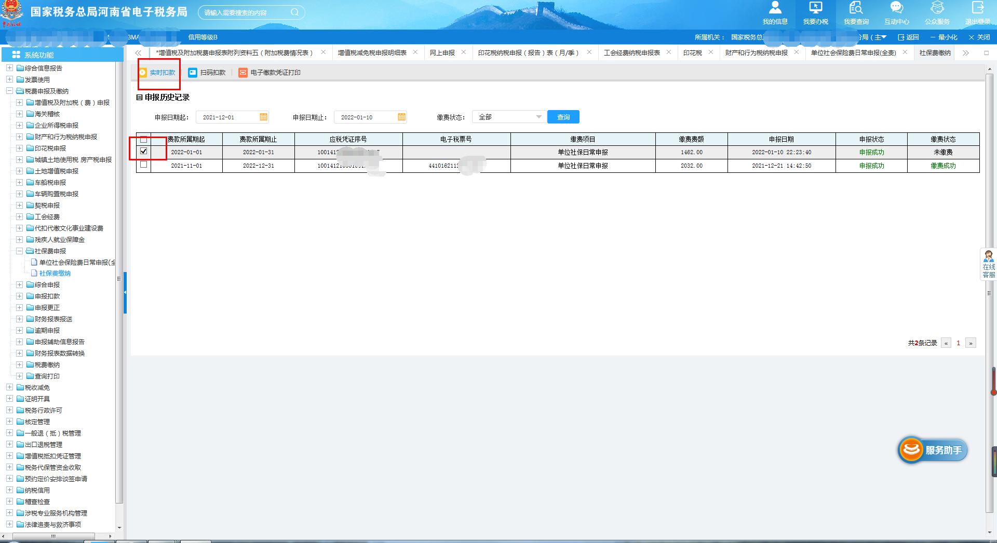Image resolution: width=997 pixels, height=543 pixels.
Task: Check the 2021-11-01 record checkbox
Action: tap(144, 165)
